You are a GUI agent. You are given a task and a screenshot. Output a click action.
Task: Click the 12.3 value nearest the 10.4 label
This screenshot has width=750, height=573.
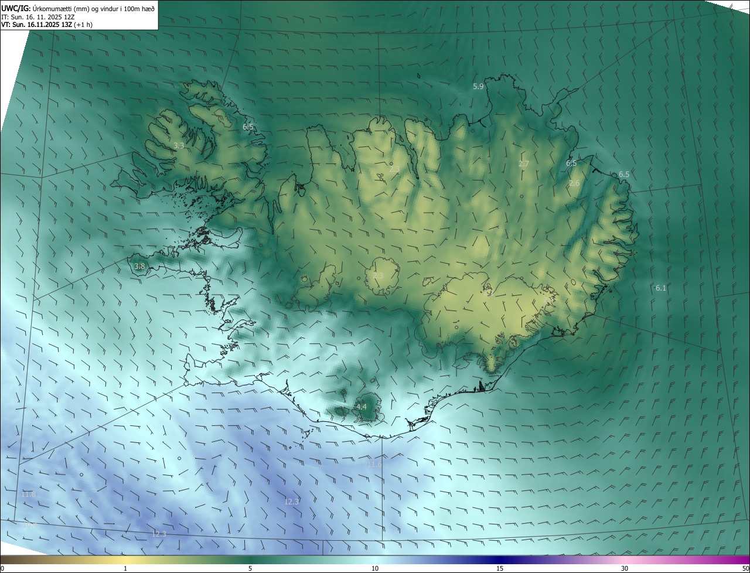coord(159,534)
